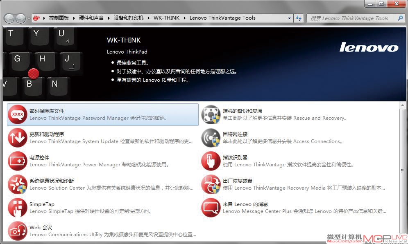Click the 指纹软件 description text
The image size is (408, 244).
pos(288,165)
